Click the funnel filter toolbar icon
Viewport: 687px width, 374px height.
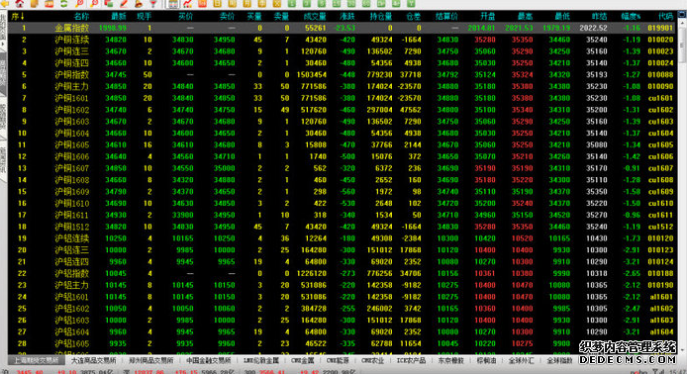coord(153,4)
